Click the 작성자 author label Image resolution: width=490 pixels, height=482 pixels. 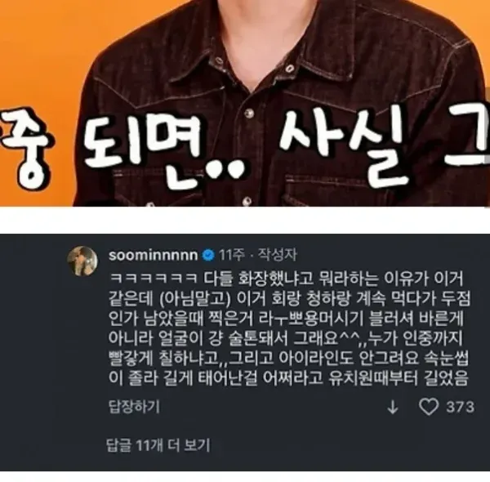click(x=277, y=255)
